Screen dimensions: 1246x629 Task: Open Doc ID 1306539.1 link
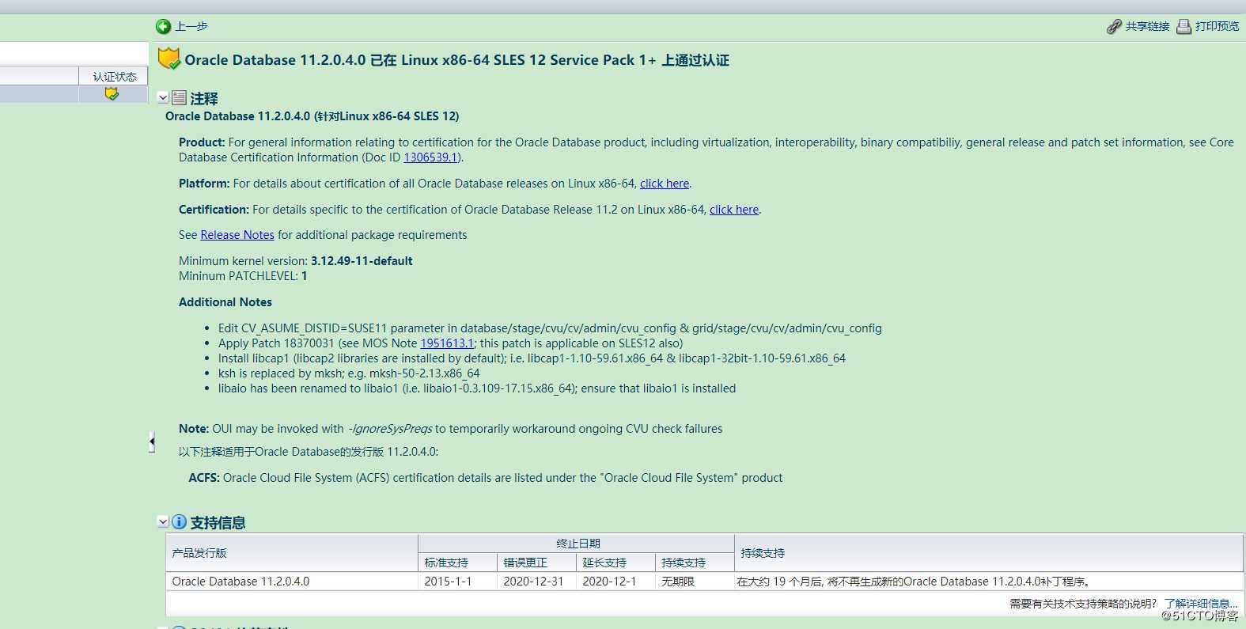pyautogui.click(x=430, y=157)
